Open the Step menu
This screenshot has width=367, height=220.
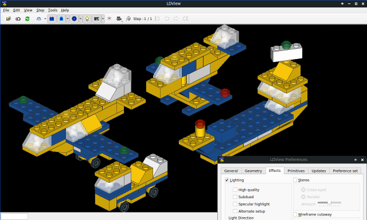tap(40, 10)
